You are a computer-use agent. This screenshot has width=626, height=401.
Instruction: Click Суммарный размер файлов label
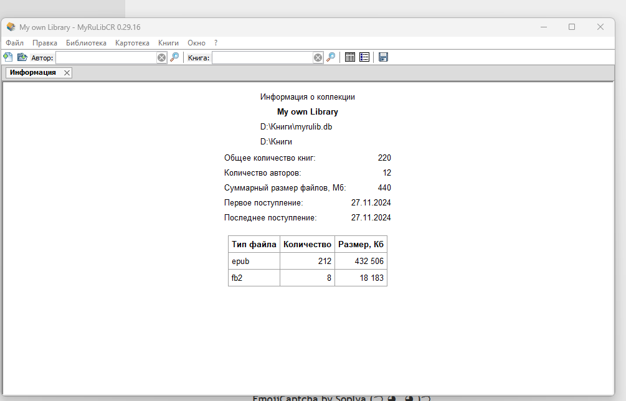click(x=285, y=188)
